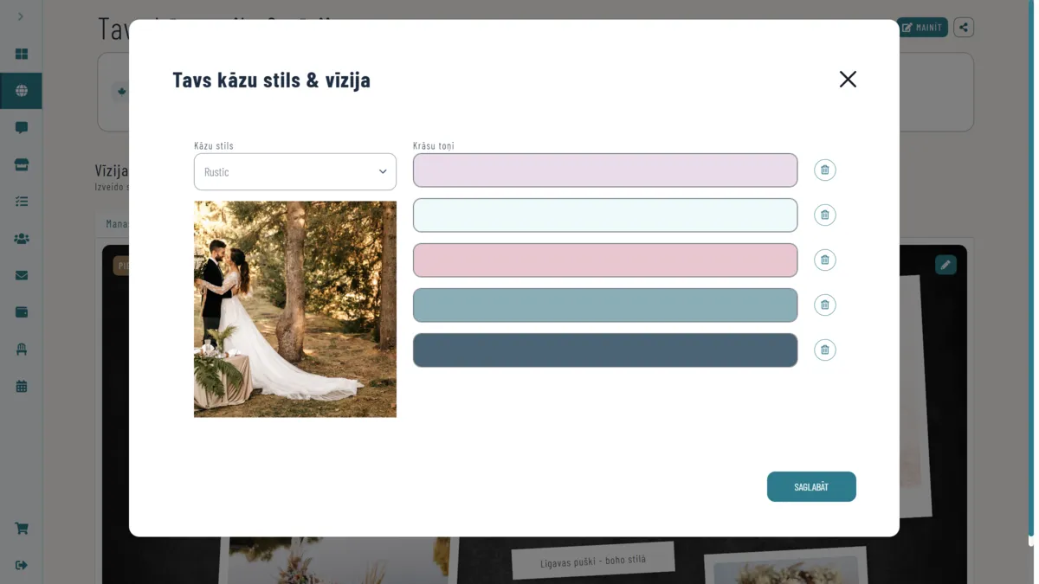Open the chat messages sidebar icon
This screenshot has height=584, width=1039.
point(22,128)
